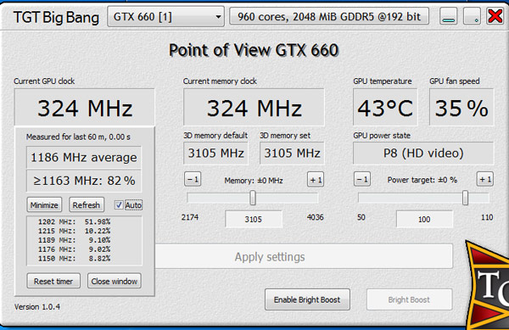
Task: Click the Apply settings button
Action: [x=304, y=257]
